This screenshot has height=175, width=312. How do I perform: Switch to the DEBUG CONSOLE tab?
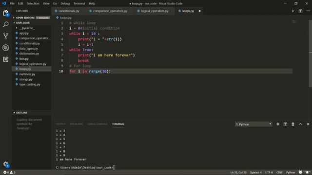97,124
